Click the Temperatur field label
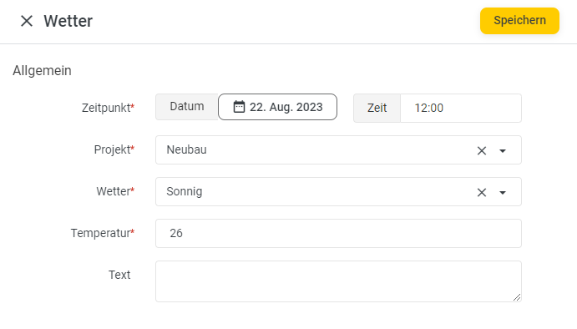This screenshot has height=329, width=577. coord(103,233)
